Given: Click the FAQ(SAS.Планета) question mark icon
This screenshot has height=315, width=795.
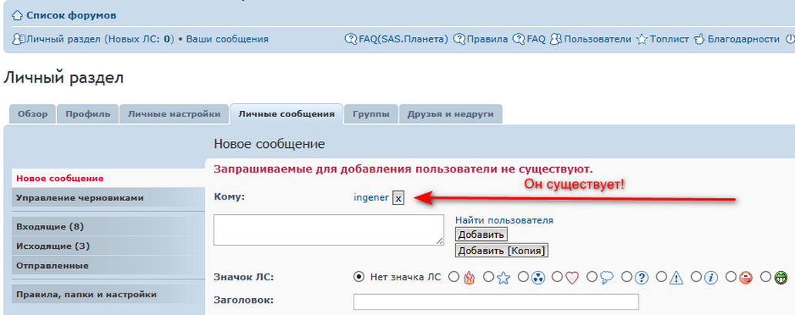Looking at the screenshot, I should tap(351, 39).
